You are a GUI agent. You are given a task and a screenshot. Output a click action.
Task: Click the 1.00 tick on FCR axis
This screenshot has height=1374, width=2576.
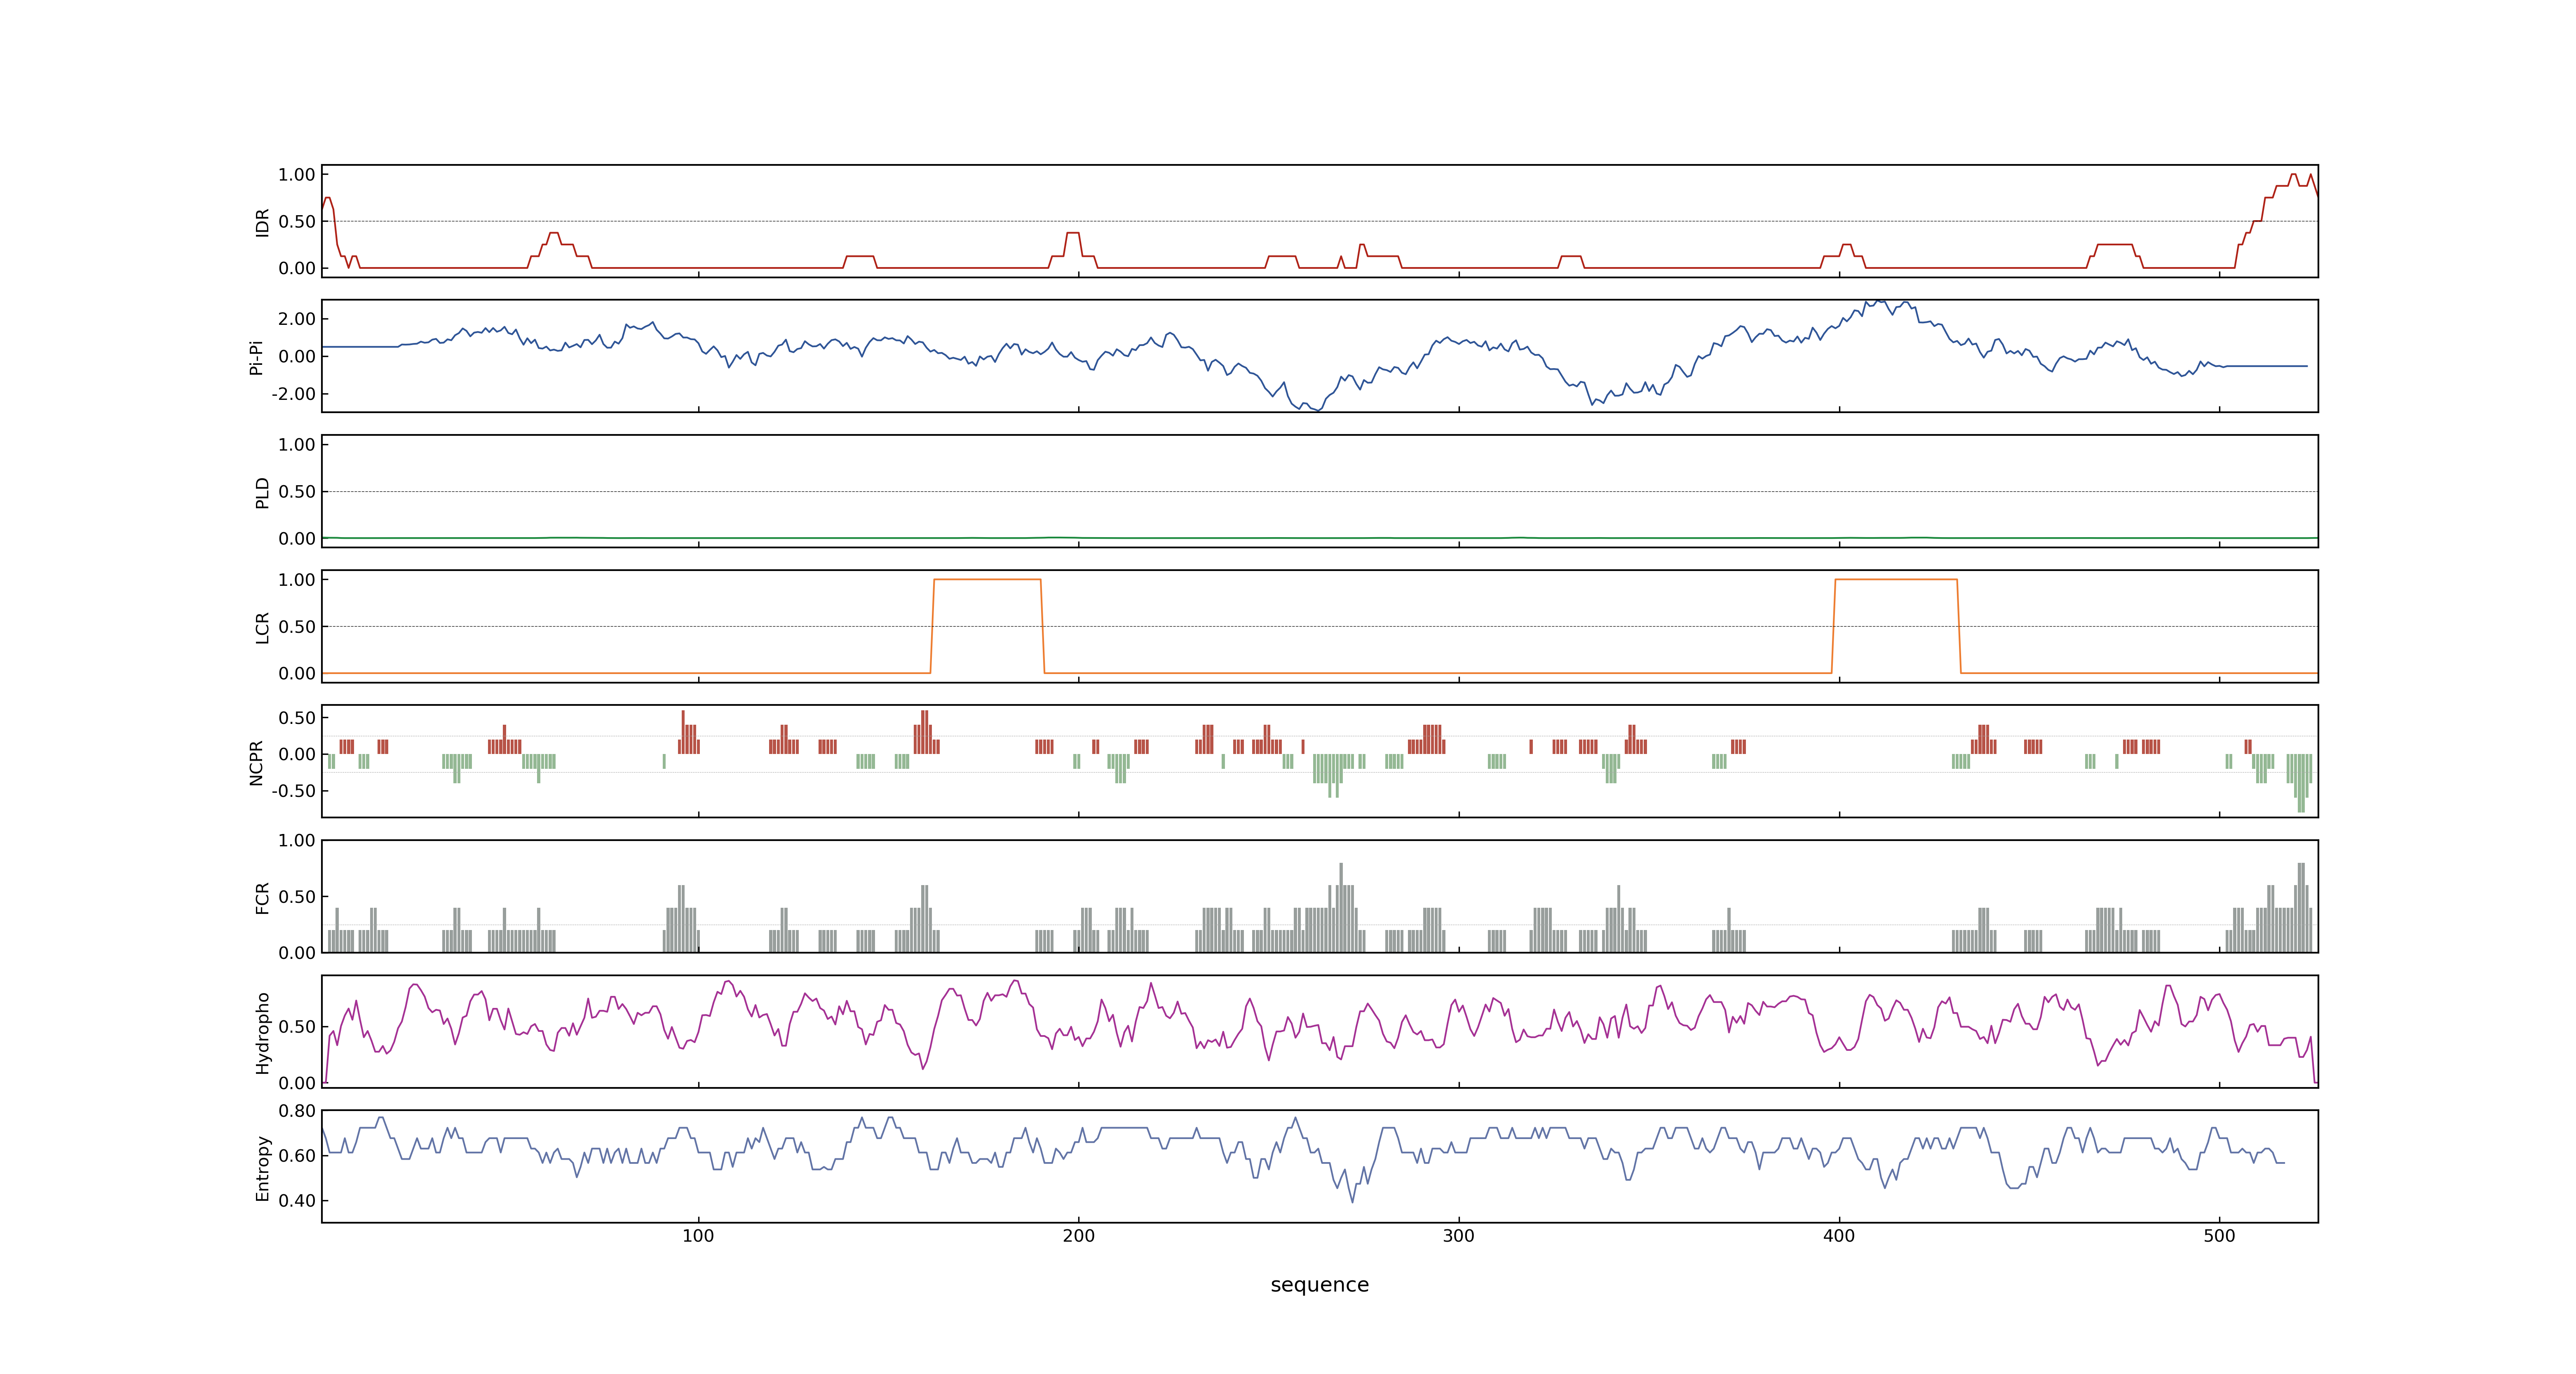[296, 841]
